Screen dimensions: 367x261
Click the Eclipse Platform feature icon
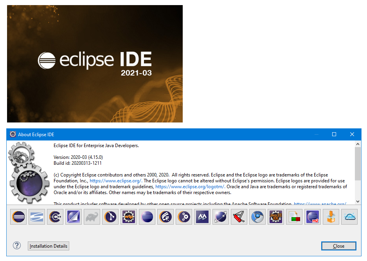point(18,217)
